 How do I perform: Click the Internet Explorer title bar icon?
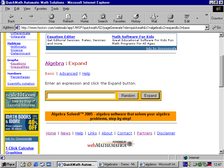click(3, 3)
